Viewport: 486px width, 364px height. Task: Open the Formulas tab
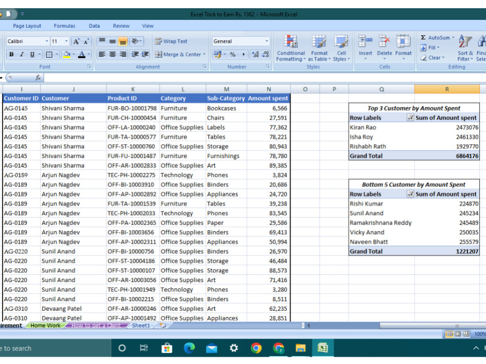tap(65, 26)
